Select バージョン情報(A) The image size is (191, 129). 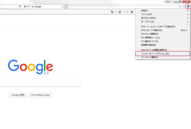coord(163,57)
